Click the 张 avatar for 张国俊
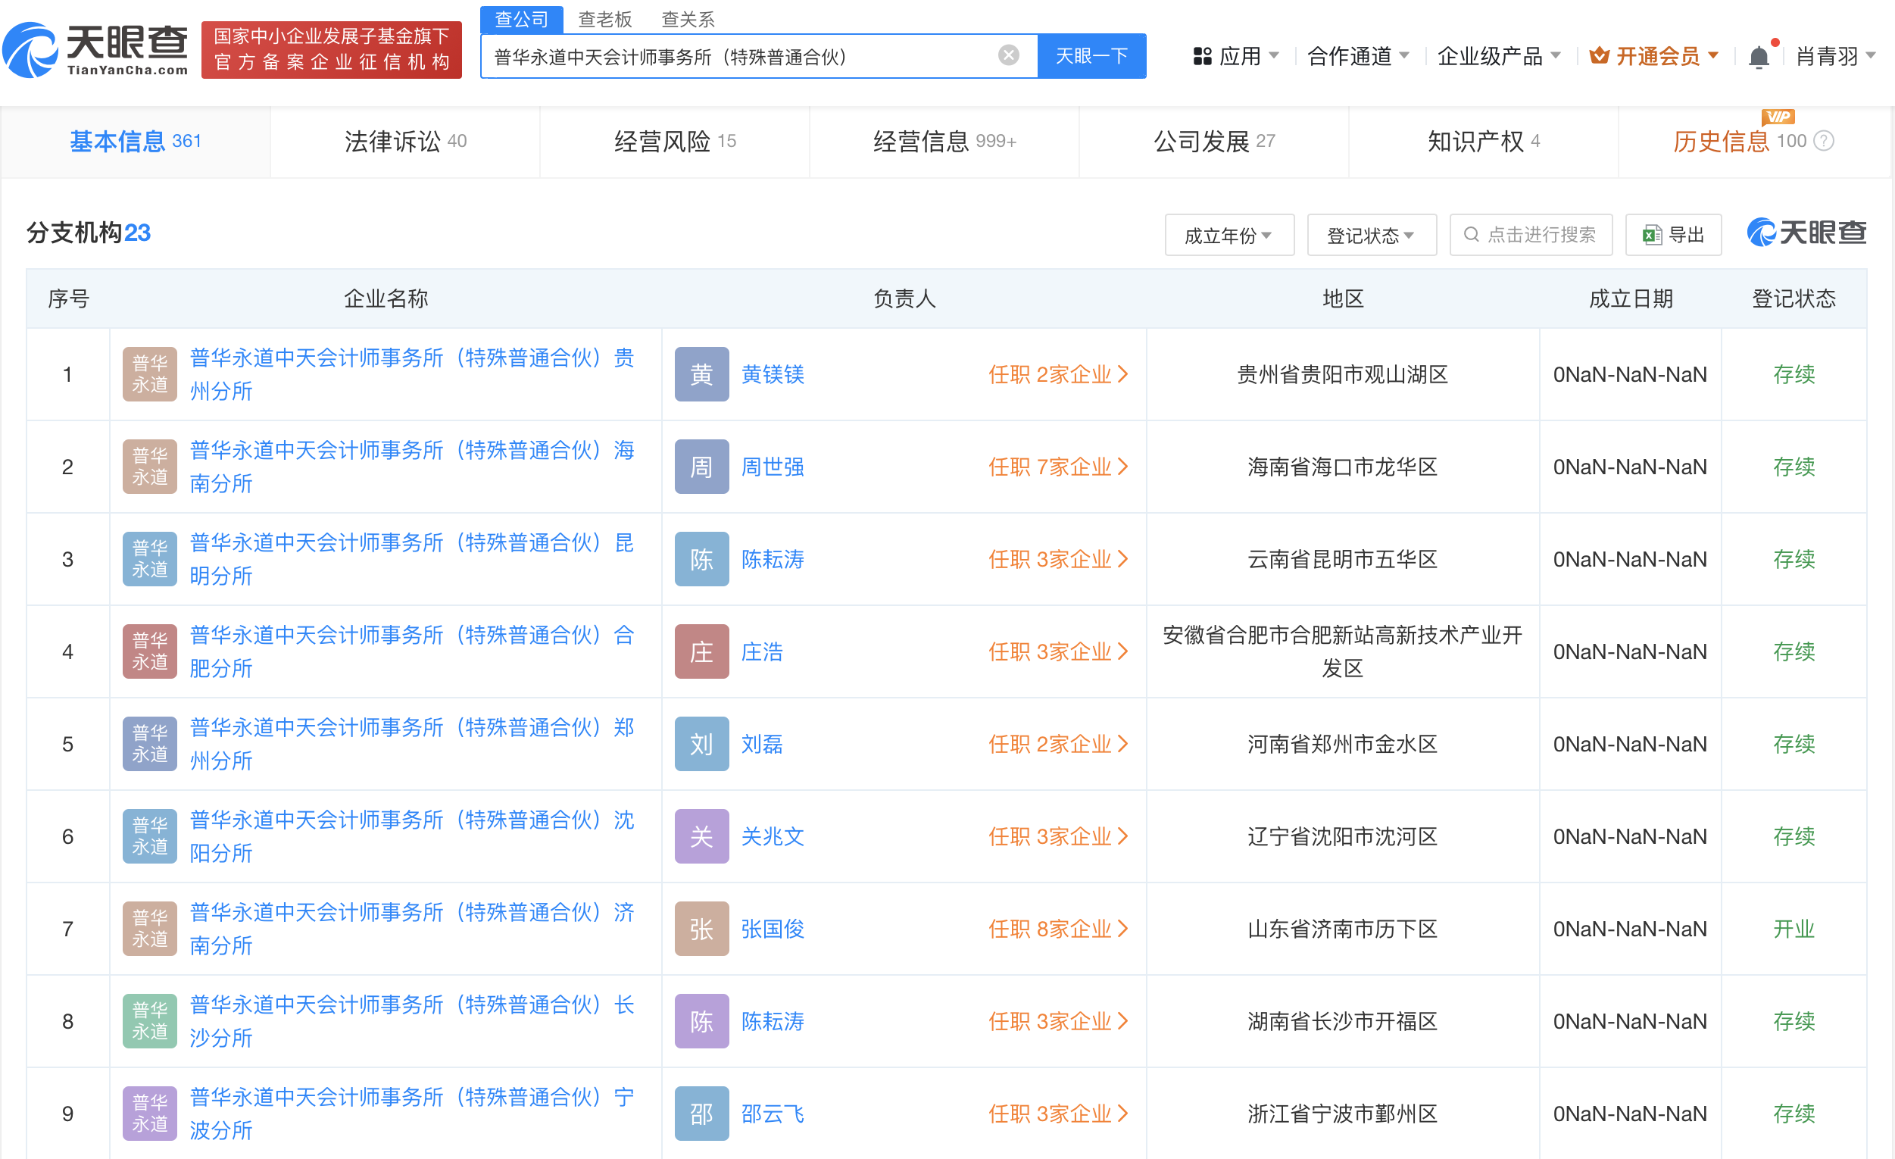This screenshot has height=1159, width=1895. click(x=701, y=928)
